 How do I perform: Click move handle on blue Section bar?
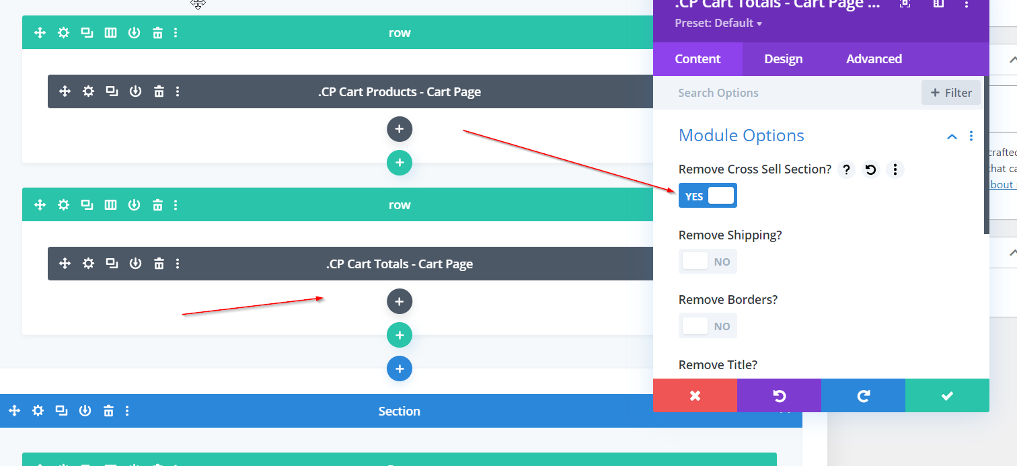click(14, 411)
